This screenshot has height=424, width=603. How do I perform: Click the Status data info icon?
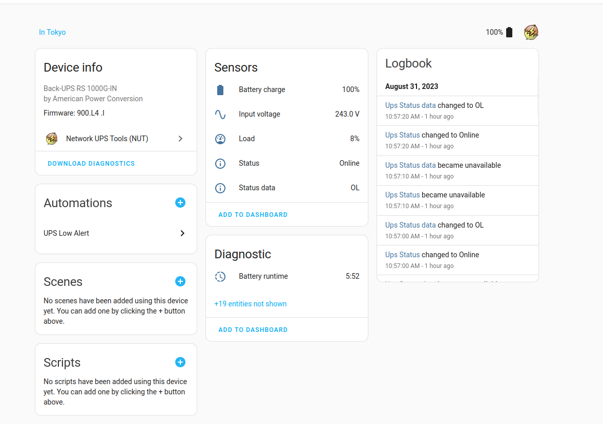pos(220,188)
